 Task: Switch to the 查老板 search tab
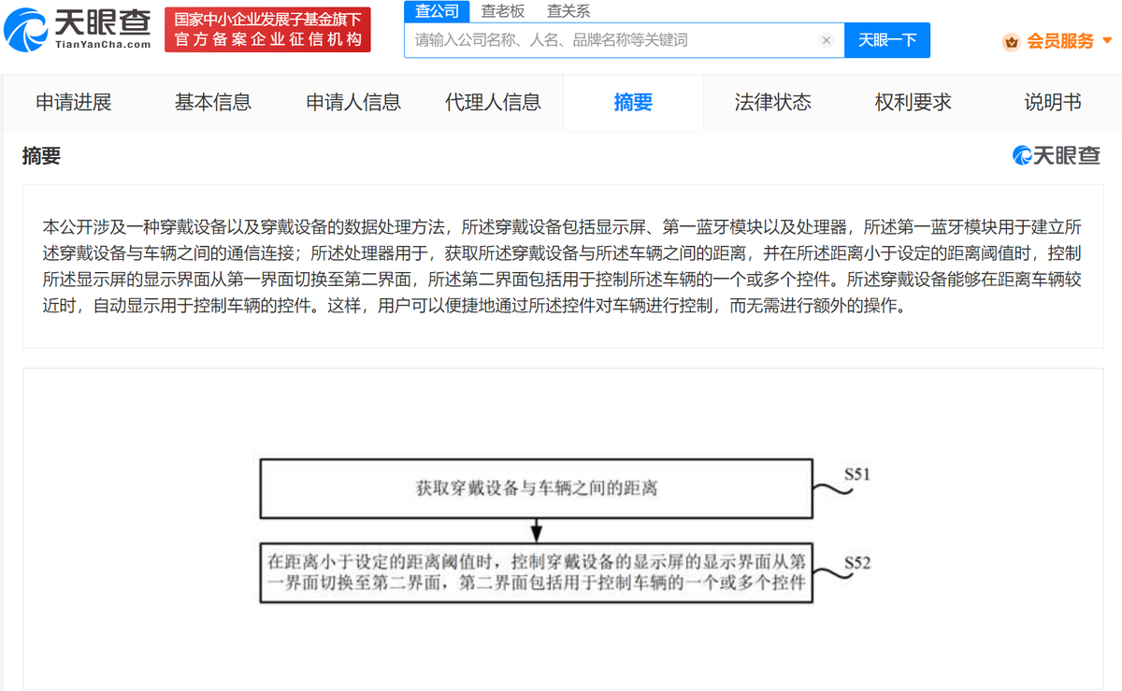503,11
